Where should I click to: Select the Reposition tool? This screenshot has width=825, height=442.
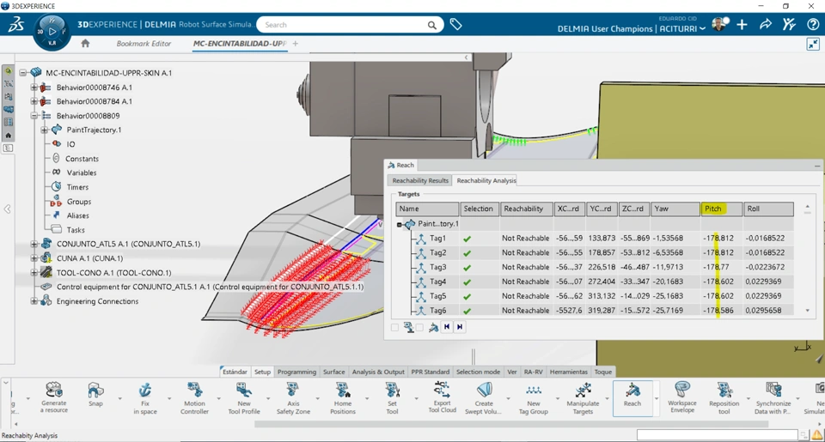(x=724, y=397)
